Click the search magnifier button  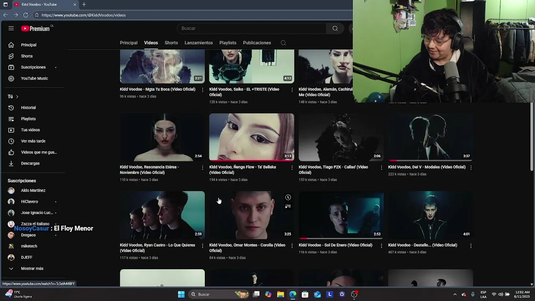pos(335,28)
